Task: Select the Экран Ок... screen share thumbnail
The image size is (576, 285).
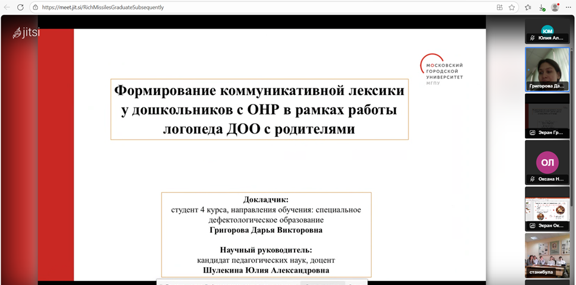Action: pyautogui.click(x=547, y=208)
